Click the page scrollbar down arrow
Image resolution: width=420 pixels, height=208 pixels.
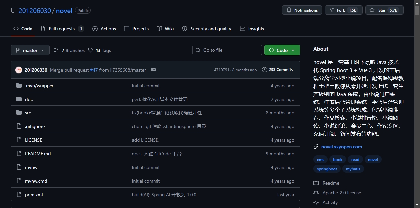417,205
